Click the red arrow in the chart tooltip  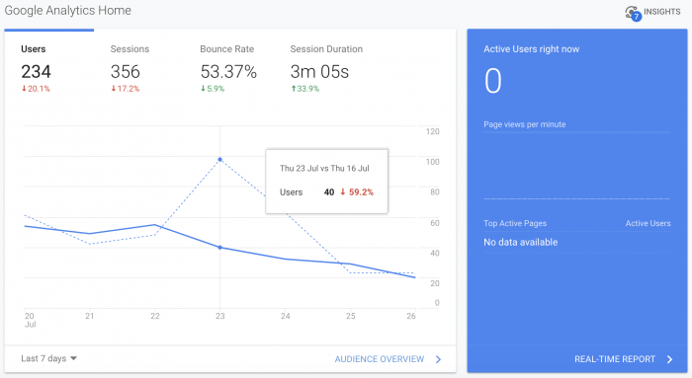(x=342, y=192)
